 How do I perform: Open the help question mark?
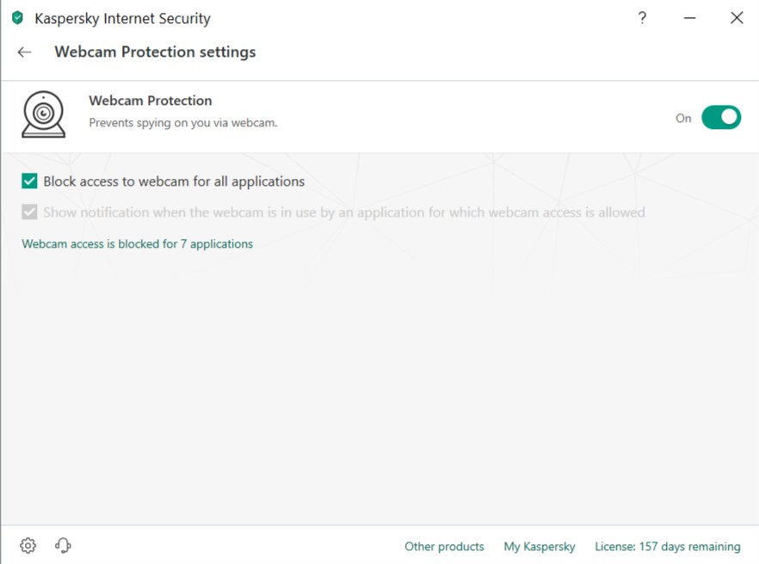point(642,18)
